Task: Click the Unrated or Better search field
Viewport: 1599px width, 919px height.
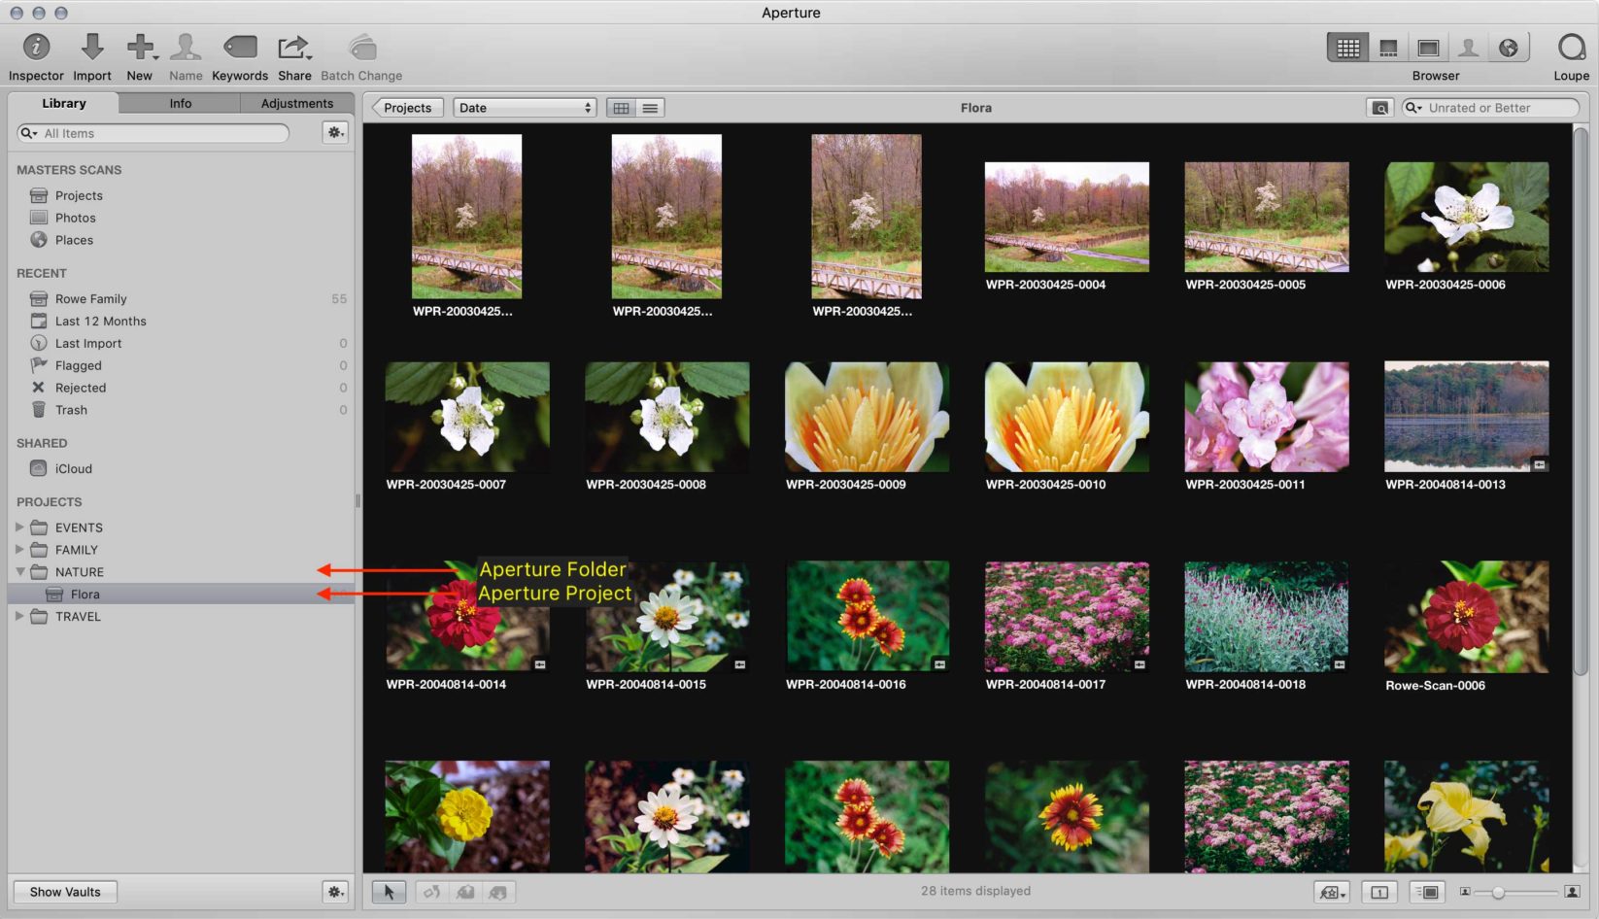Action: tap(1491, 108)
